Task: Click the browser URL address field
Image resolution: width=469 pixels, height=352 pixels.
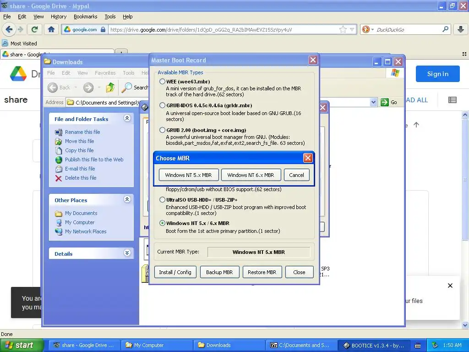Action: pos(224,30)
